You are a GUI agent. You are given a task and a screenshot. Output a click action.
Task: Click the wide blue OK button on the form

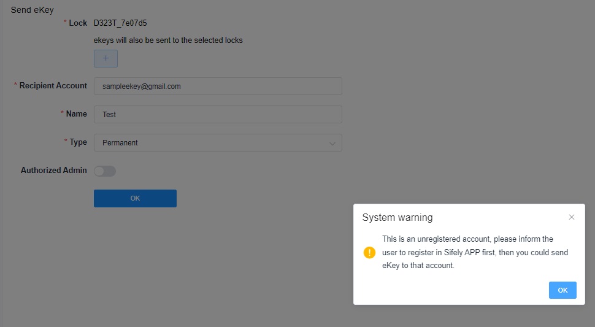(x=135, y=198)
